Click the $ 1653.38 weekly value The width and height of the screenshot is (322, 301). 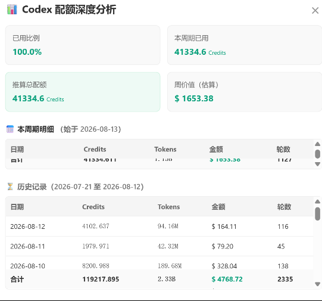tap(194, 98)
